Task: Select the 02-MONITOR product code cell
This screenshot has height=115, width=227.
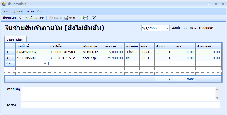Action: click(32, 52)
